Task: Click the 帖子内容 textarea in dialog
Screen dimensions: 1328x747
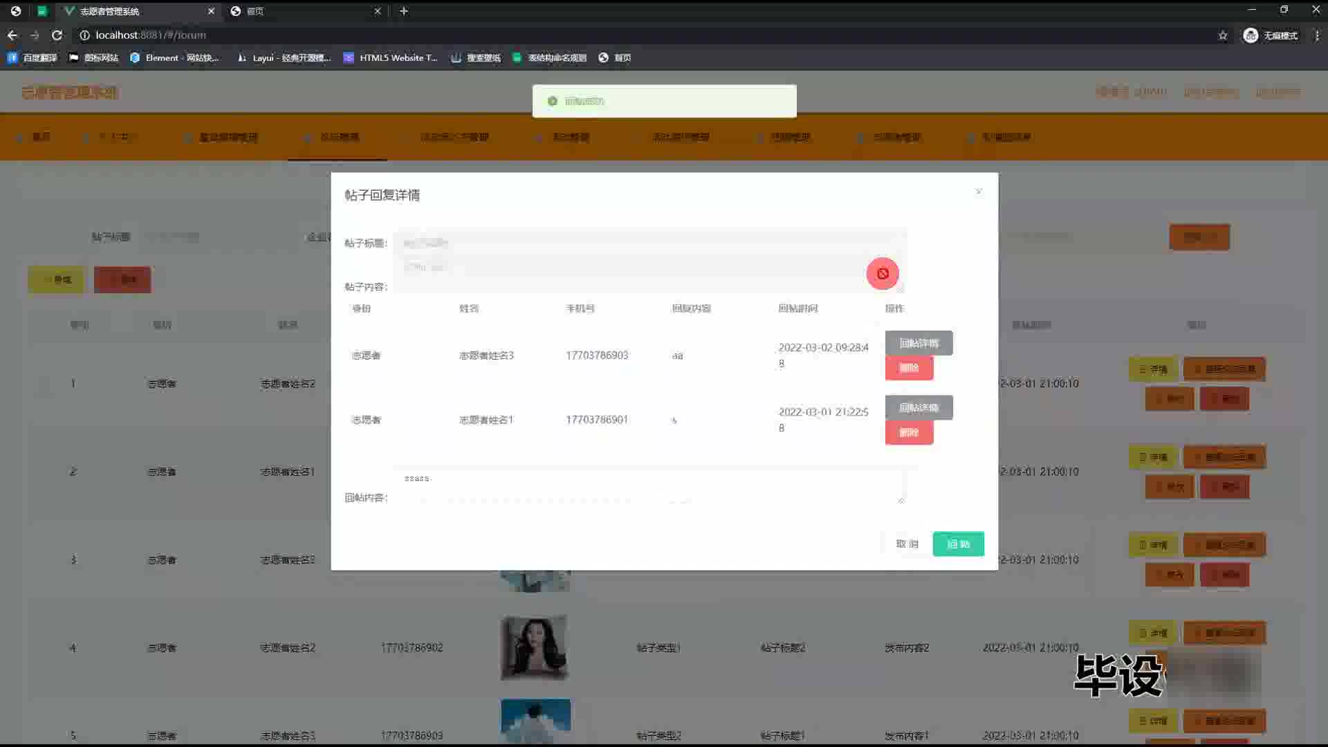Action: tap(649, 275)
